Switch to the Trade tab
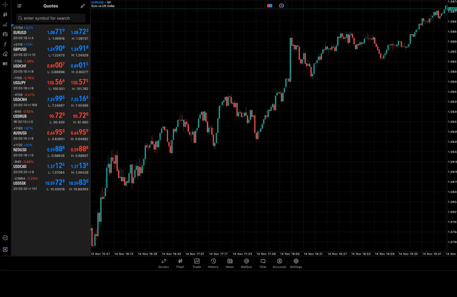This screenshot has height=297, width=457. 197,263
